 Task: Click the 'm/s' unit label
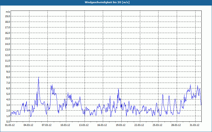8,12
